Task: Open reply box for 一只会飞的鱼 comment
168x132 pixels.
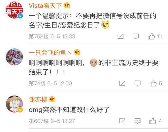Action: [x=137, y=83]
